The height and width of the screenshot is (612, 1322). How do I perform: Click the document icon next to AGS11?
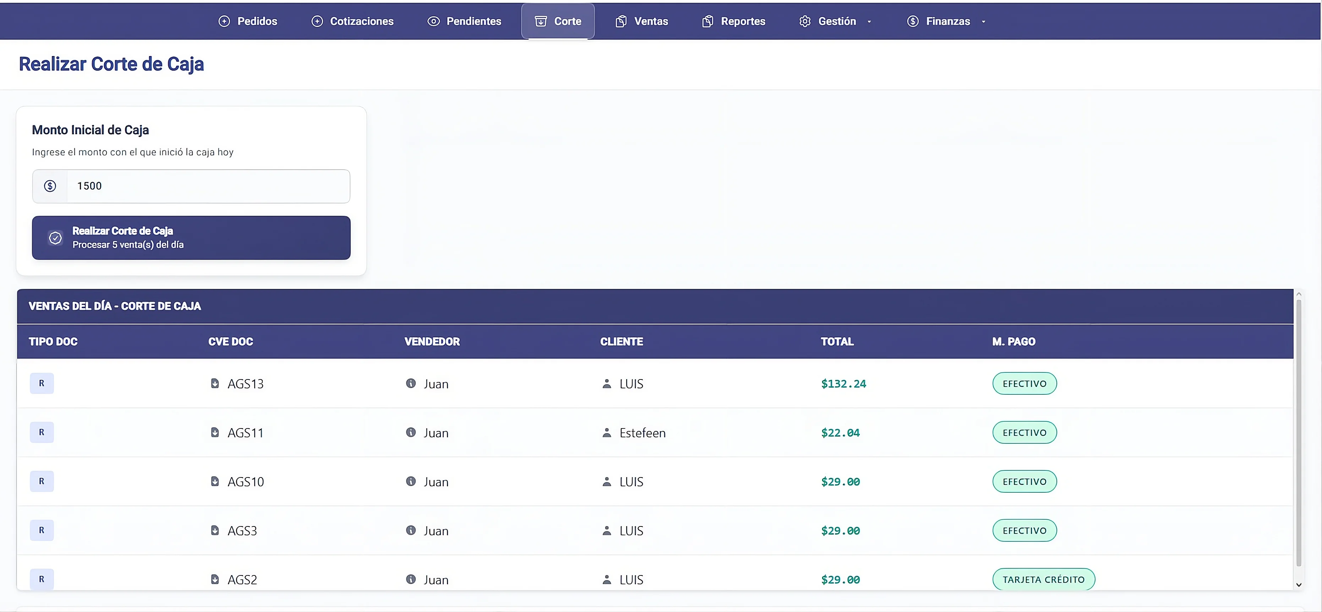pos(215,432)
